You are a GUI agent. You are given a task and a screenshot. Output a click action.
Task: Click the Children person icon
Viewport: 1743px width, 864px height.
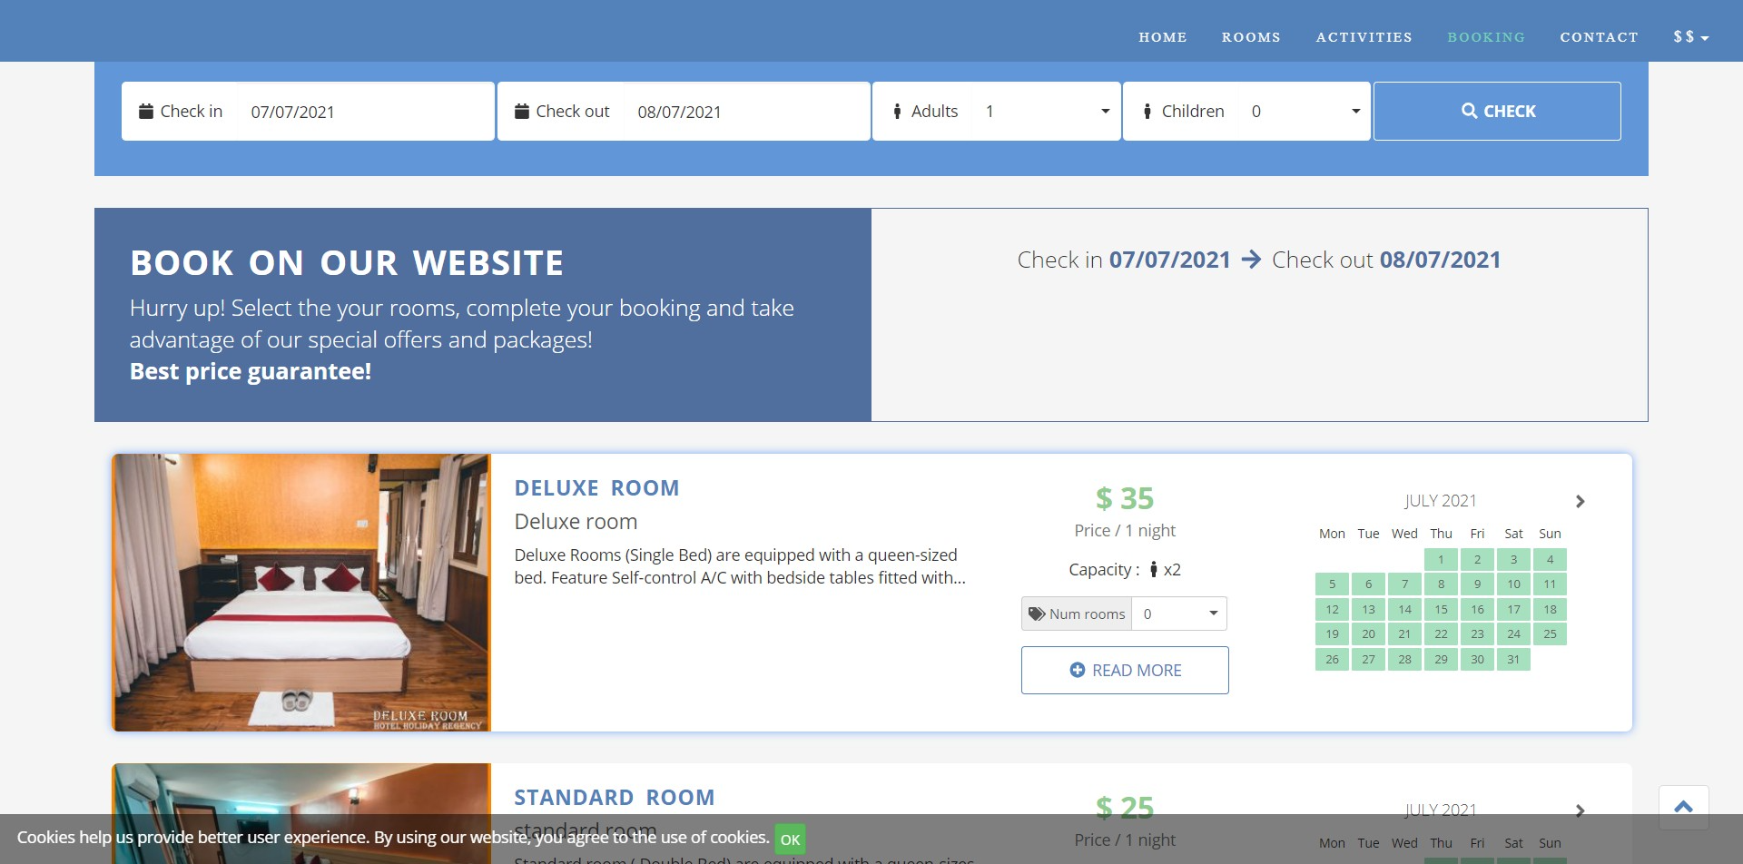pyautogui.click(x=1147, y=111)
